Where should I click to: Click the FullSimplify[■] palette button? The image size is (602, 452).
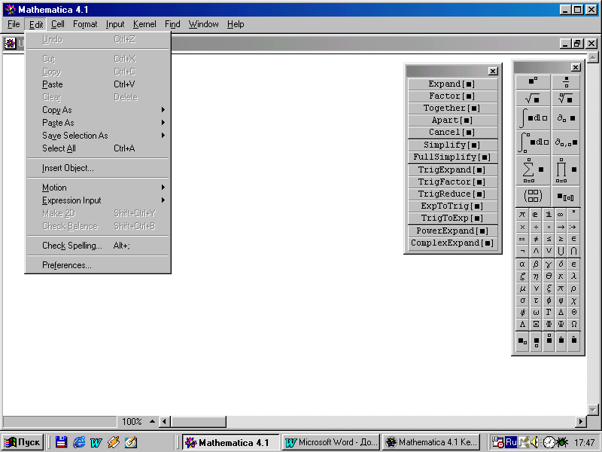[453, 157]
